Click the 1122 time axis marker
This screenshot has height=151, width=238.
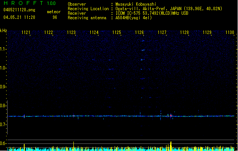point(48,32)
